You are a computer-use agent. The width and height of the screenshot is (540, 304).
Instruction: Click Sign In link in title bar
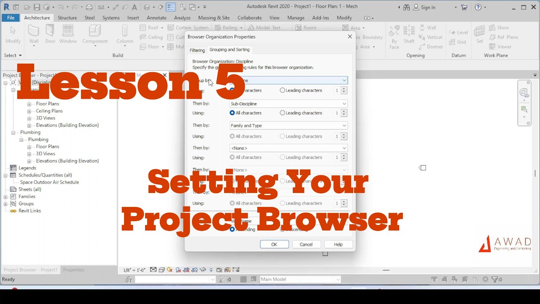[424, 7]
